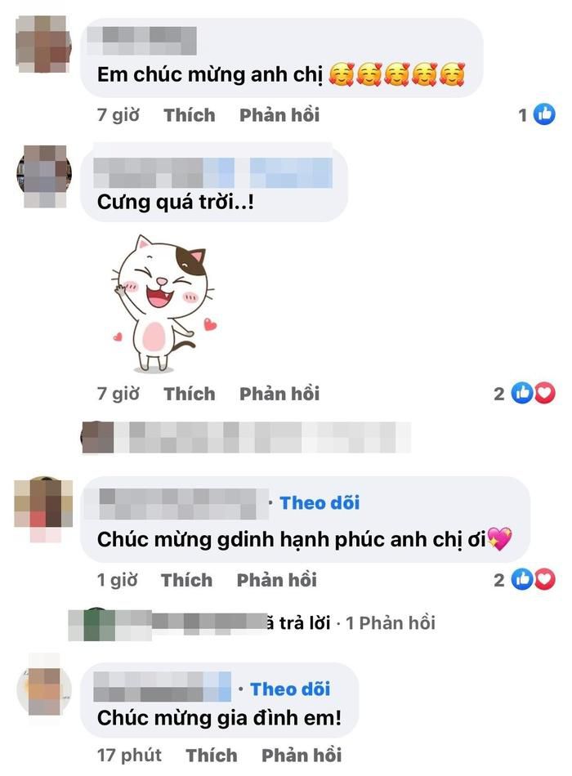
Task: Click Phản hồi under the 17 phút comment
Action: pos(302,756)
